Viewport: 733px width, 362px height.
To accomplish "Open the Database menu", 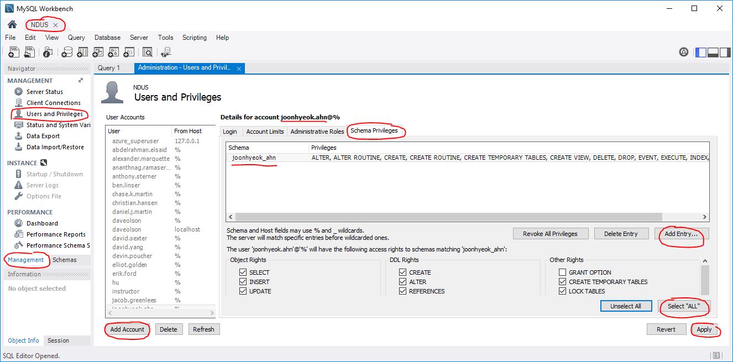I will pyautogui.click(x=107, y=38).
